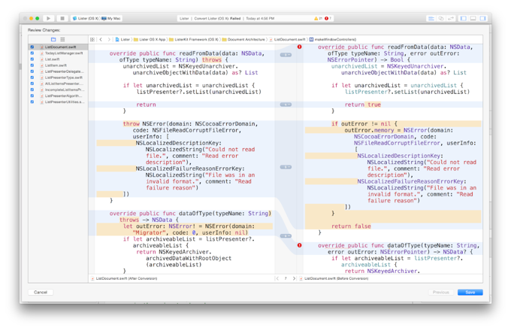Select the Version editor icon
Screen dimensions: 511x331
coord(450,19)
